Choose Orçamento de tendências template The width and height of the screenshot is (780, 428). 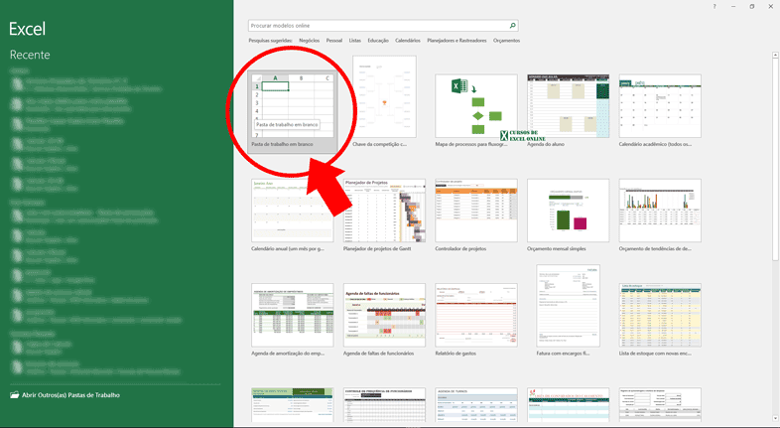point(660,215)
